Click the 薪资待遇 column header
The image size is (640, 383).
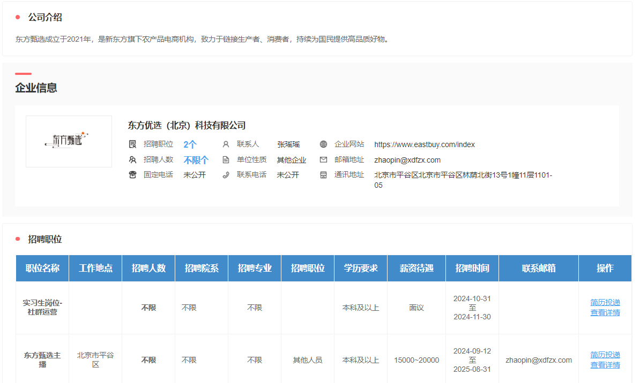(416, 268)
